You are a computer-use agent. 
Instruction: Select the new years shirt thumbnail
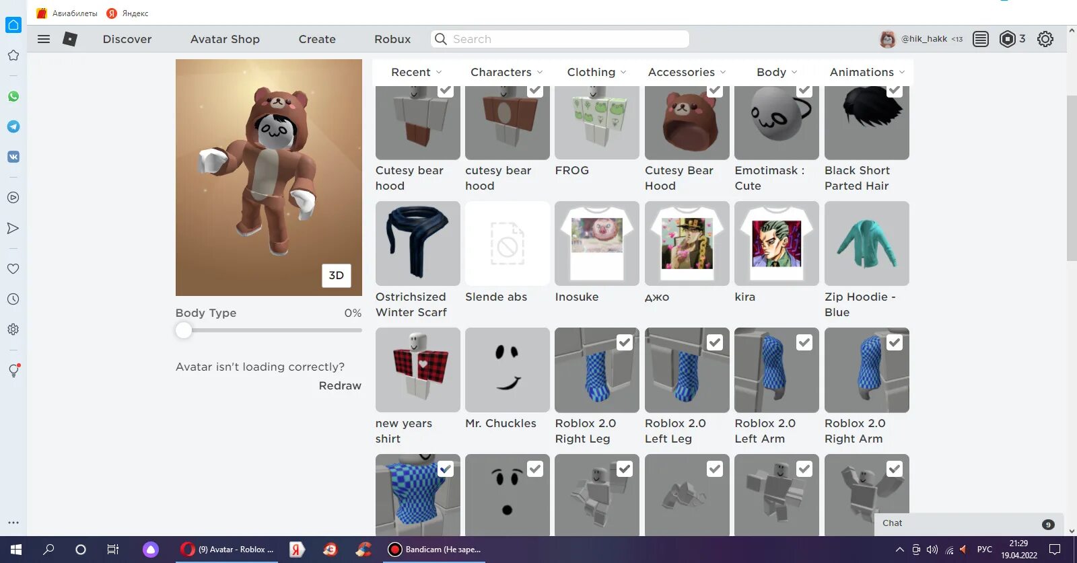tap(418, 370)
